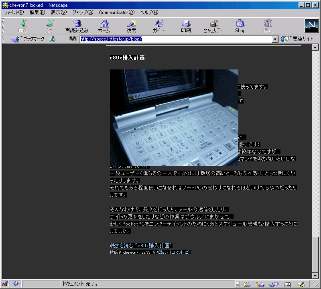The width and height of the screenshot is (321, 289).
Task: Click the 停止 stop icon
Action: pos(268,26)
